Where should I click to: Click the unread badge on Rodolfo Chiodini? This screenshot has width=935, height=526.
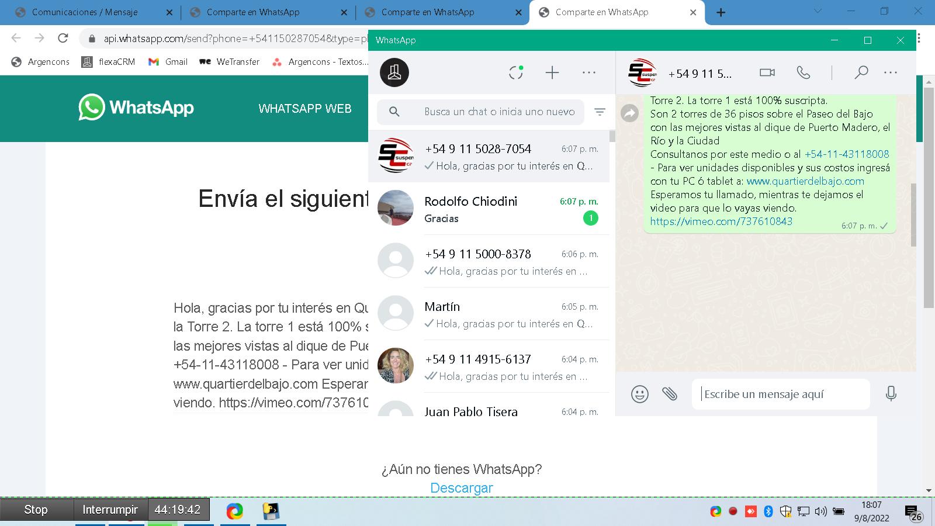point(591,218)
